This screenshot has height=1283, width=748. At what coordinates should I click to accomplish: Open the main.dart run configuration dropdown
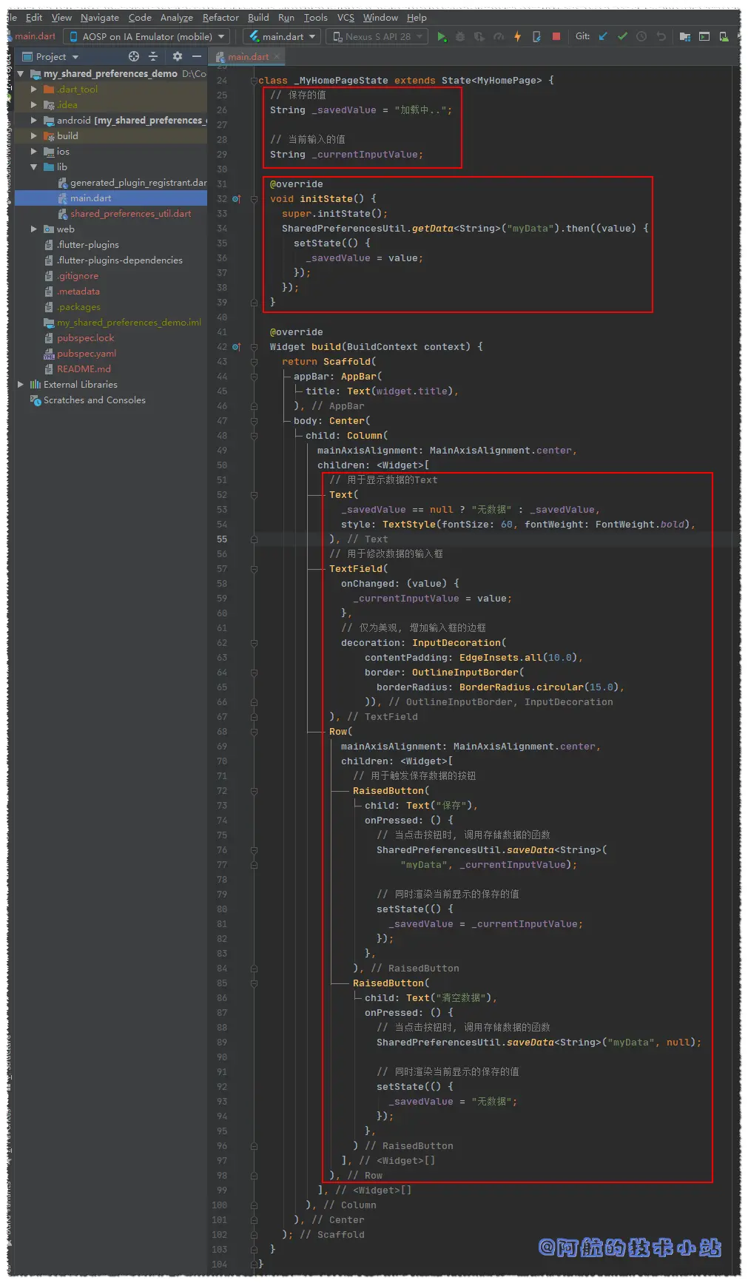point(282,36)
